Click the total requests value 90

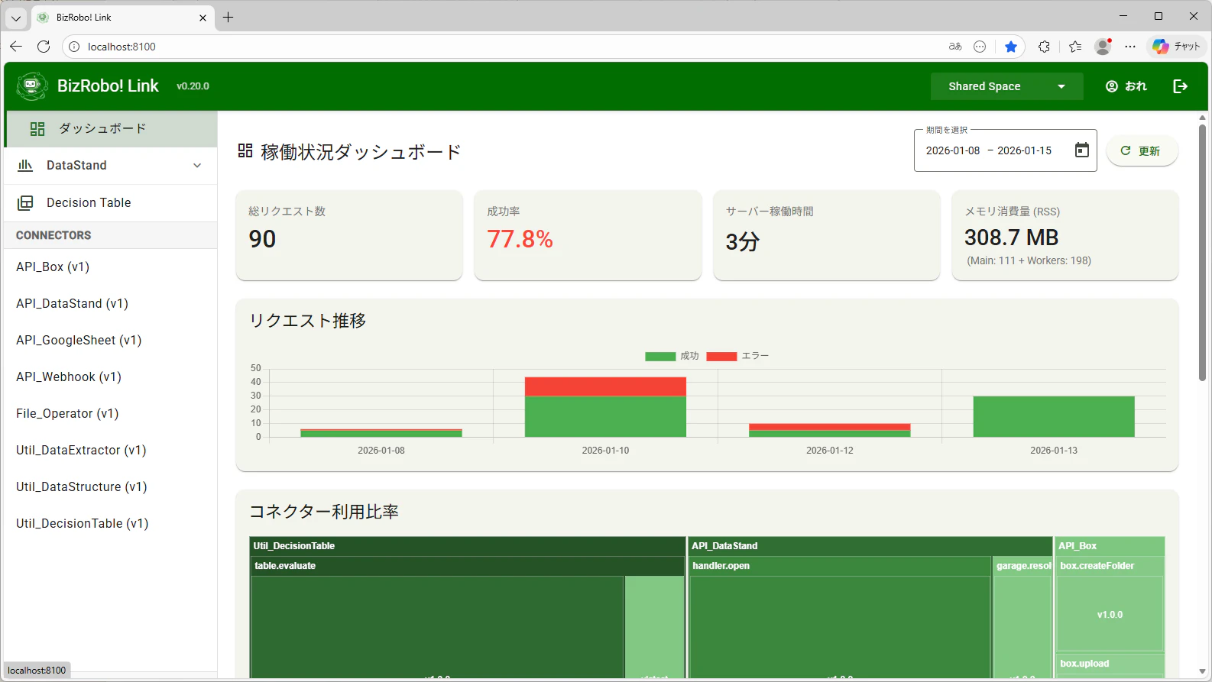[x=262, y=239]
